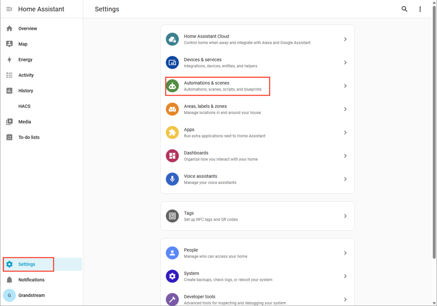This screenshot has width=437, height=306.
Task: Click the Energy lightning bolt icon
Action: [x=9, y=60]
